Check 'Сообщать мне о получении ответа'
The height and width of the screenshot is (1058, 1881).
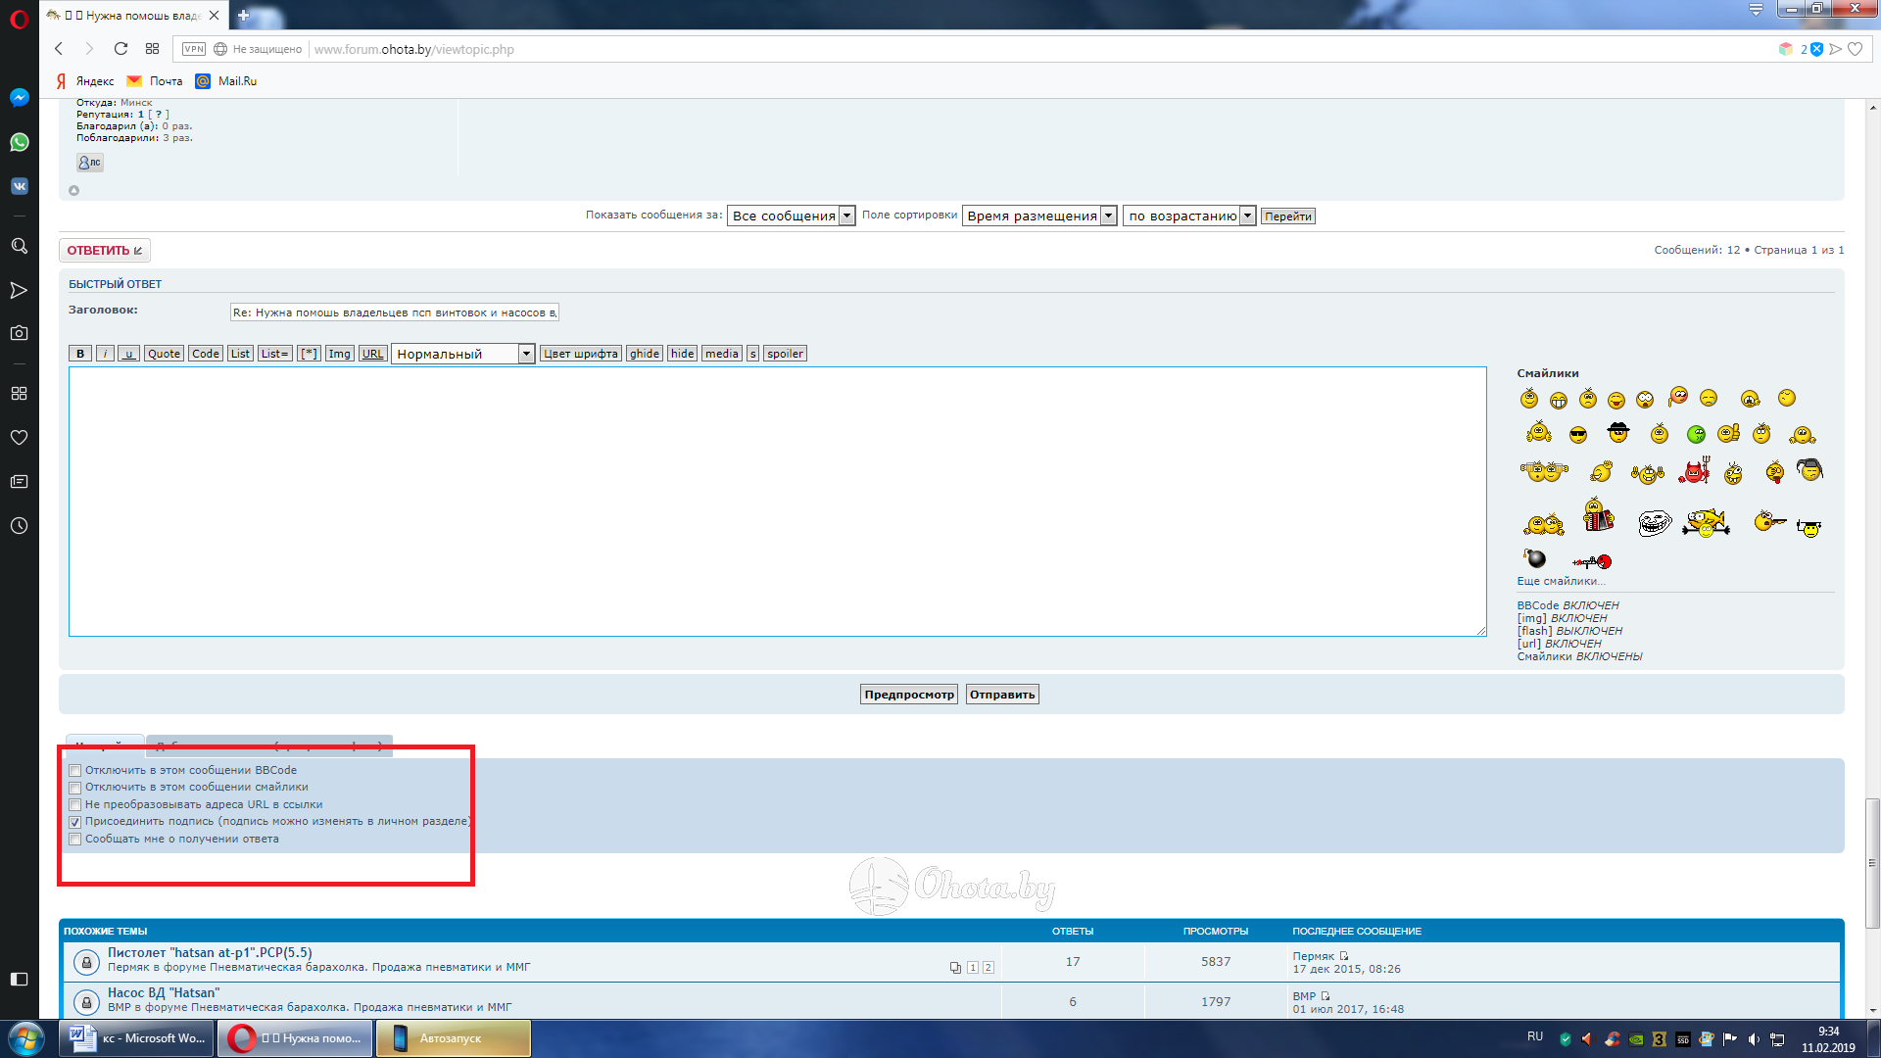[75, 840]
